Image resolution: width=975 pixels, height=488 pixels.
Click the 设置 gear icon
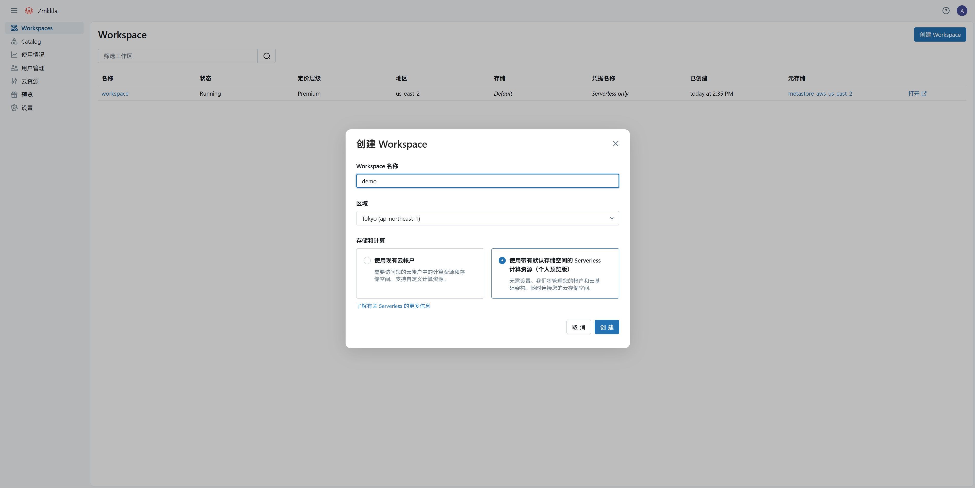(14, 108)
